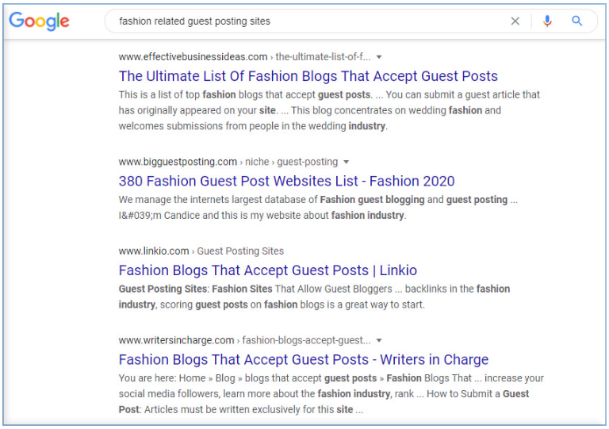Start voice search with microphone icon
The image size is (609, 429).
[x=547, y=21]
